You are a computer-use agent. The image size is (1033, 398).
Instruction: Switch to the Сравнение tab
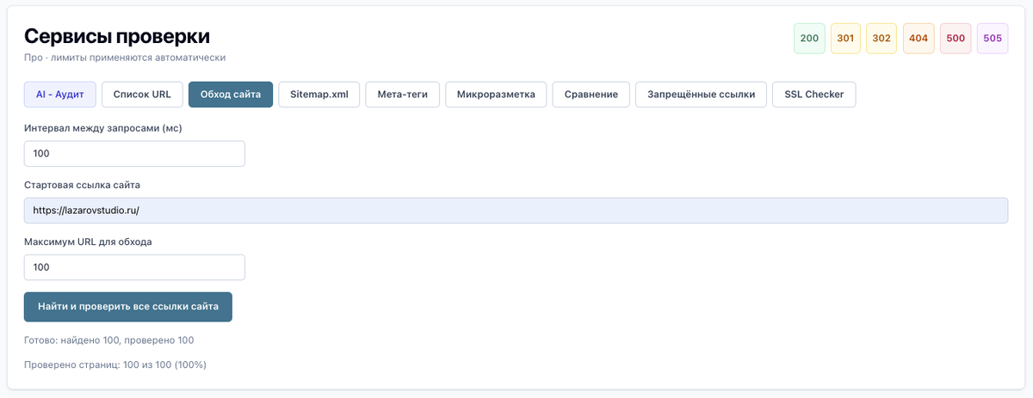pyautogui.click(x=591, y=95)
